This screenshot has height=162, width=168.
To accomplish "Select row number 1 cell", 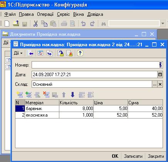I will pyautogui.click(x=20, y=109).
